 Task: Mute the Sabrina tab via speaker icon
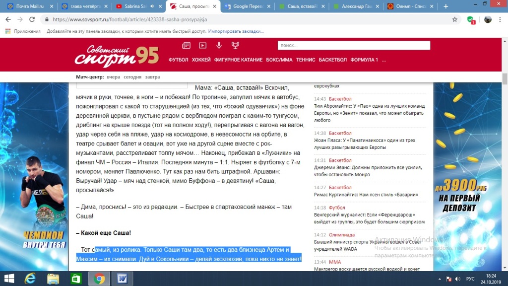(153, 6)
